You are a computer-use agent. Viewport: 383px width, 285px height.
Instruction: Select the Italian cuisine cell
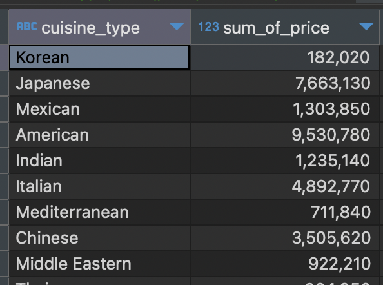tap(99, 186)
